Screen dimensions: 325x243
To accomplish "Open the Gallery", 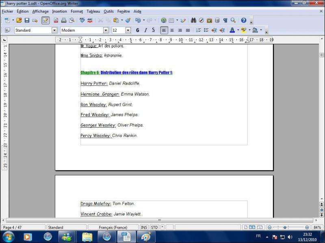I will (209, 20).
